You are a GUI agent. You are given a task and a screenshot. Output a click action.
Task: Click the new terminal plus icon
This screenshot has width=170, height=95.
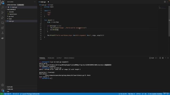156,58
